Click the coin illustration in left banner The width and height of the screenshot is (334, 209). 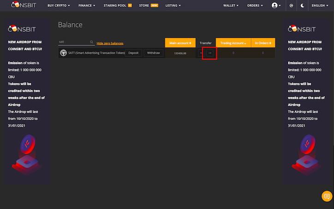click(27, 155)
